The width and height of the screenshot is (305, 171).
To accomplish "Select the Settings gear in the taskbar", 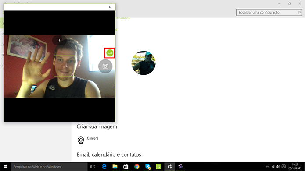I will [170, 167].
